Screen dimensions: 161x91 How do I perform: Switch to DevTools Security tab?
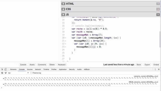[x=72, y=69]
